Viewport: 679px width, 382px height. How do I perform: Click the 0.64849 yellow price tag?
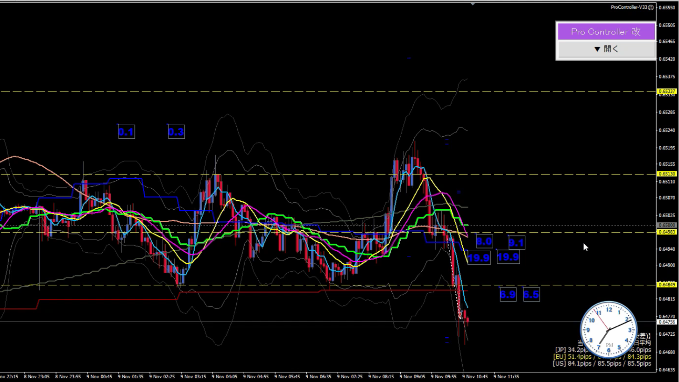coord(666,284)
